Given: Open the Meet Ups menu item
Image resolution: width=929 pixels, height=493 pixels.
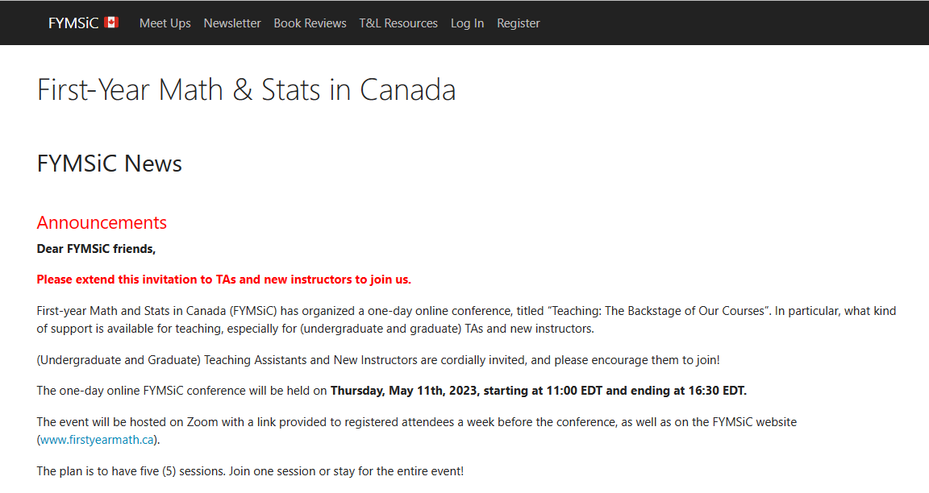Looking at the screenshot, I should 165,23.
